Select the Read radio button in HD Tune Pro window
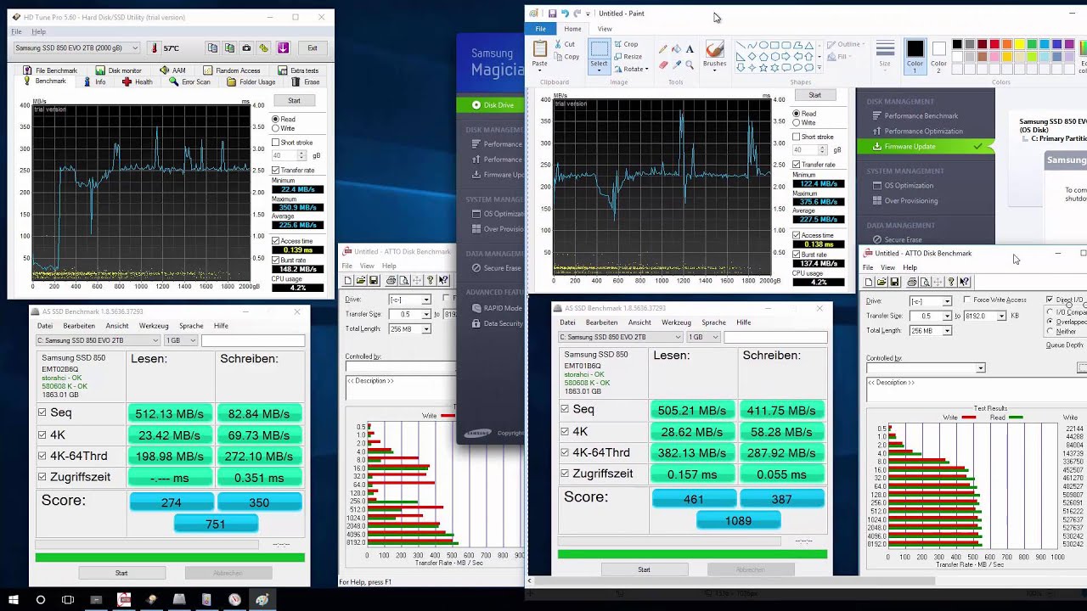 (276, 120)
